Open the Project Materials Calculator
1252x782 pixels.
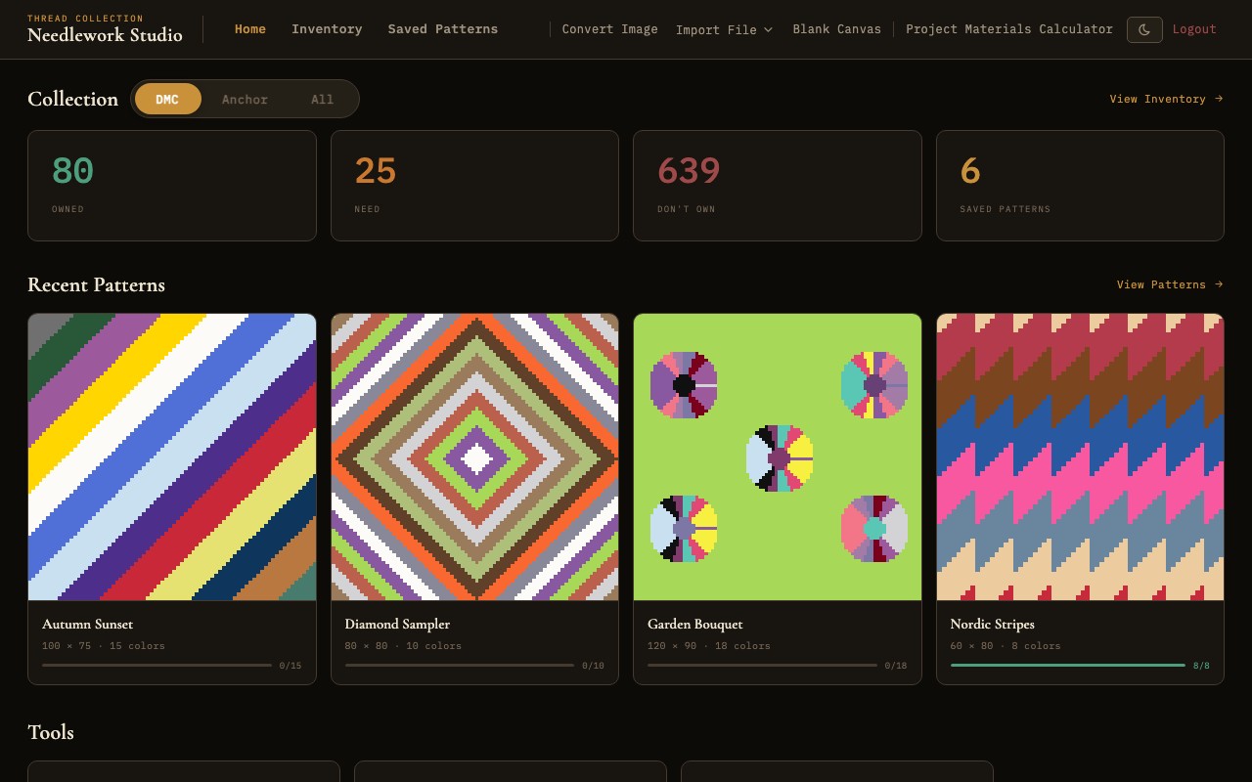tap(1008, 29)
